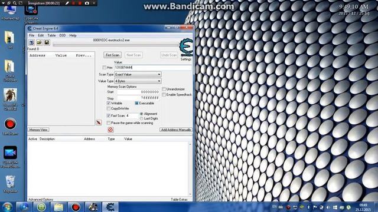Screen dimensions: 378x212
Task: Click the Bandicam red pause icon
Action: click(73, 3)
